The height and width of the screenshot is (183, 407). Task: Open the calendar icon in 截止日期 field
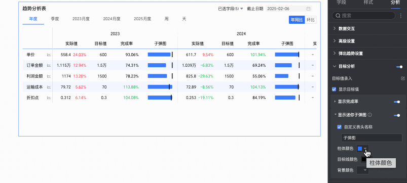point(308,9)
